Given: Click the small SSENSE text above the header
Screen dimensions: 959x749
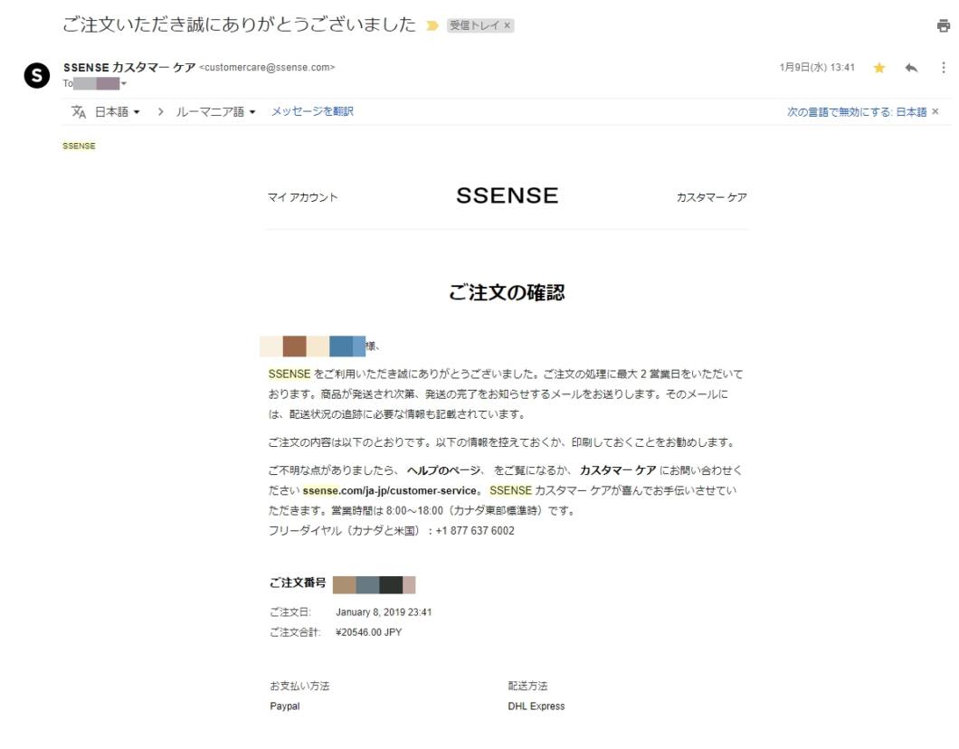Looking at the screenshot, I should click(79, 146).
